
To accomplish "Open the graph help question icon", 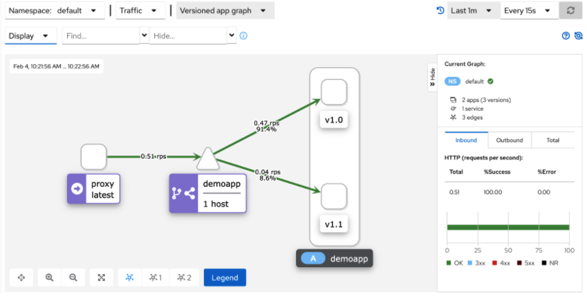I will pos(566,35).
